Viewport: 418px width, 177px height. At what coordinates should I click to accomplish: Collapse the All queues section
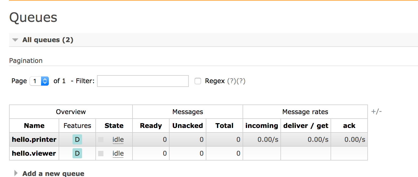[x=15, y=40]
